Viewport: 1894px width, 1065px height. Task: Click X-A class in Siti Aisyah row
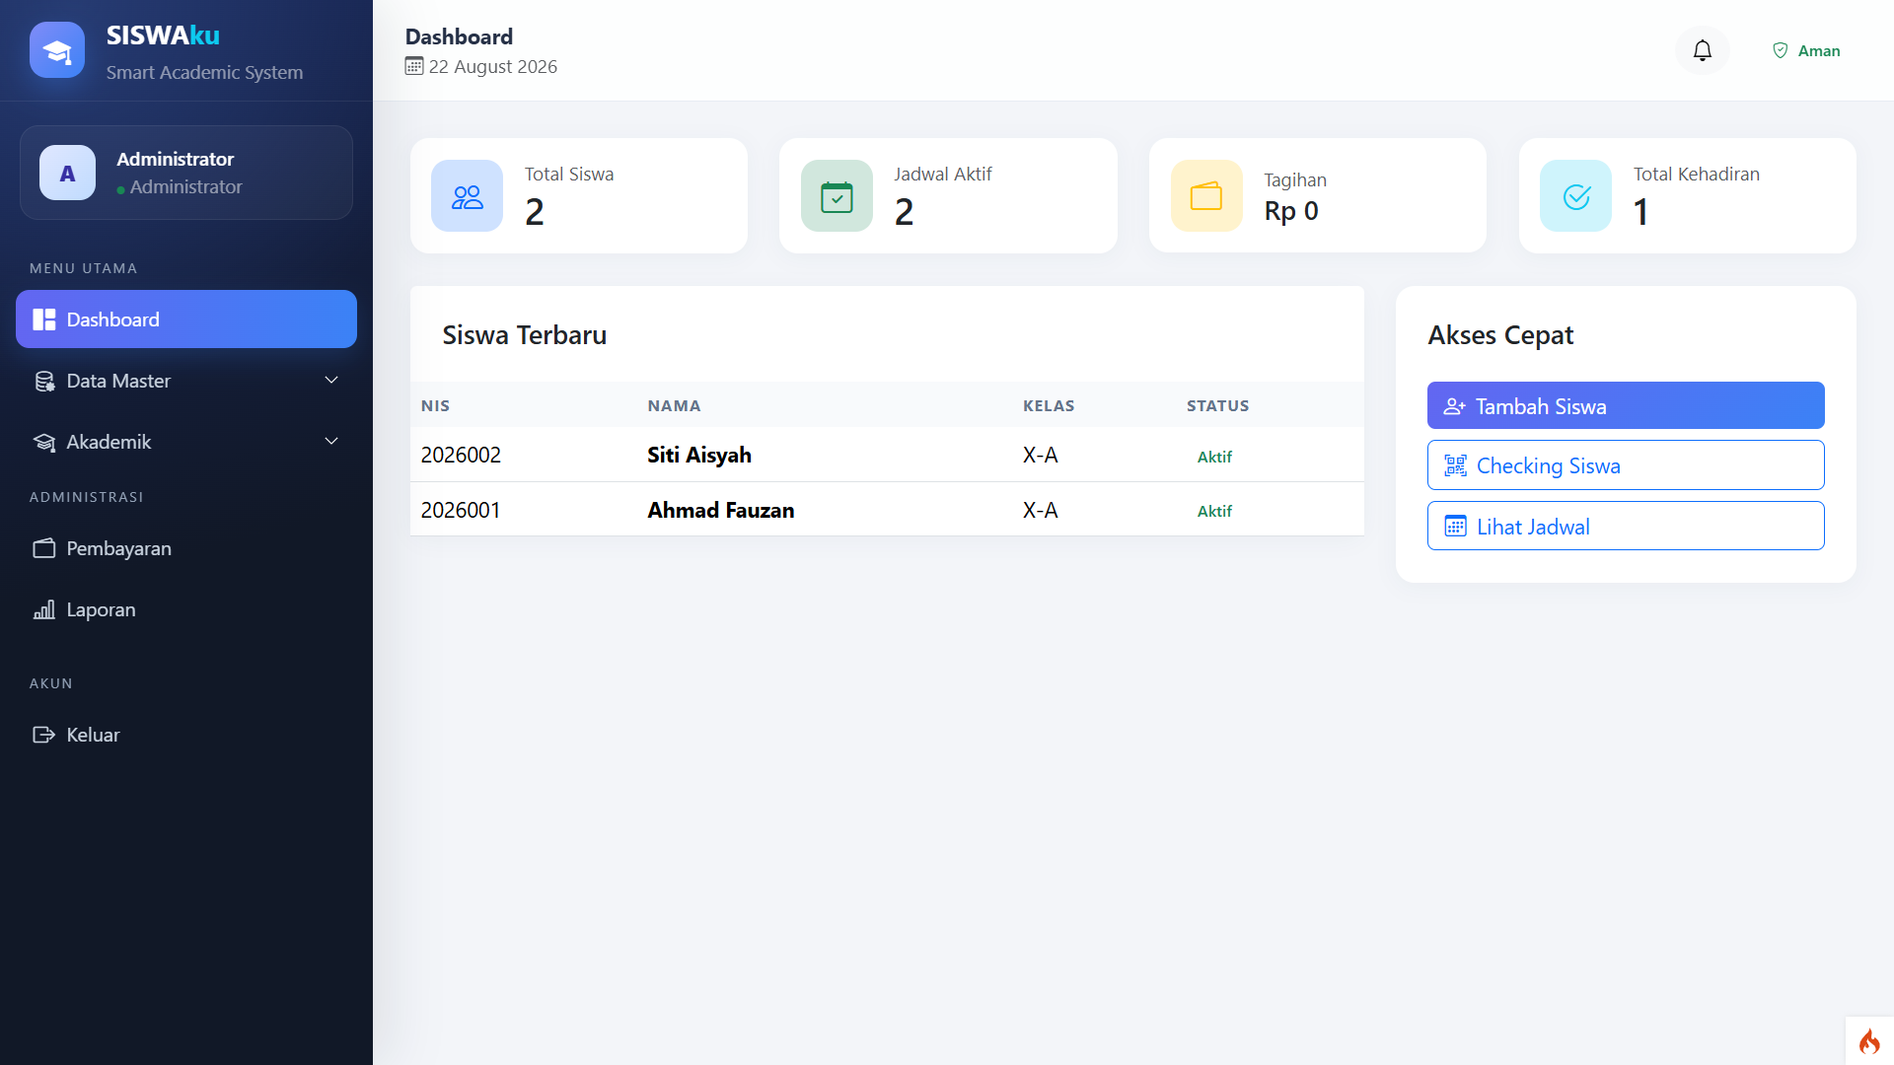pyautogui.click(x=1040, y=455)
